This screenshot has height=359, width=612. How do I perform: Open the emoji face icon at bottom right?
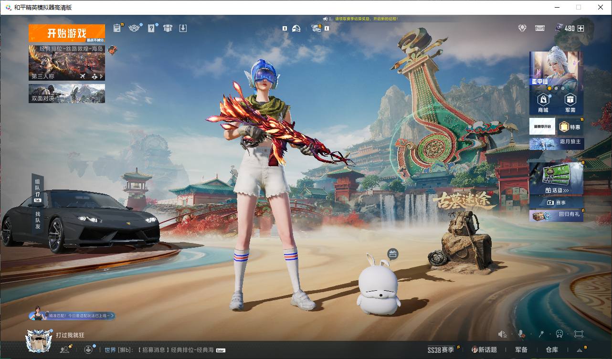pos(559,334)
